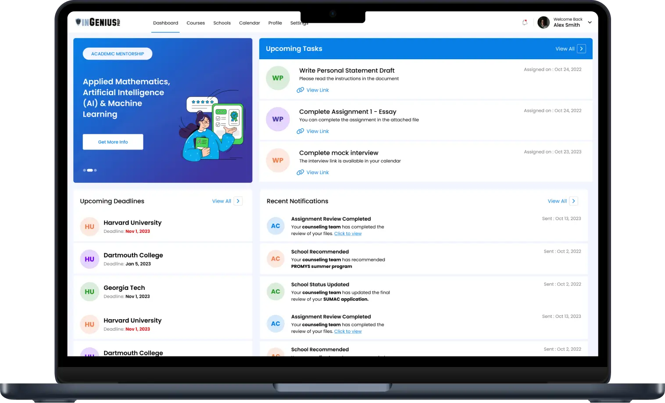
Task: Click the InGenius Prep logo
Action: 98,22
